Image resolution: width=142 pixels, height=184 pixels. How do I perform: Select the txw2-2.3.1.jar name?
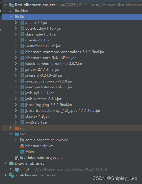[36, 122]
